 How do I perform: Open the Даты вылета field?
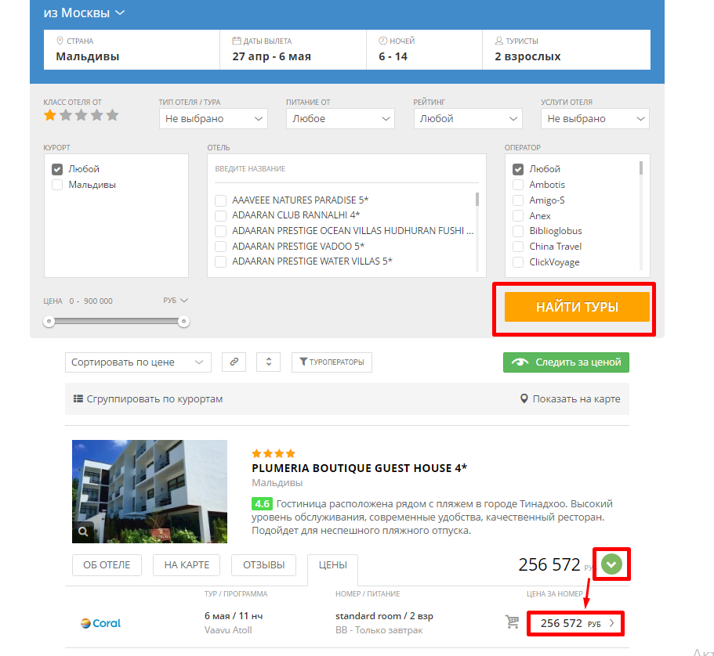[x=293, y=49]
